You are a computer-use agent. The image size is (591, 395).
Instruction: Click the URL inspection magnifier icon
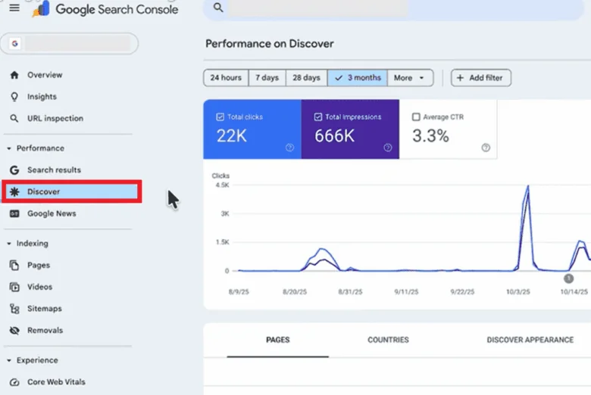tap(14, 119)
